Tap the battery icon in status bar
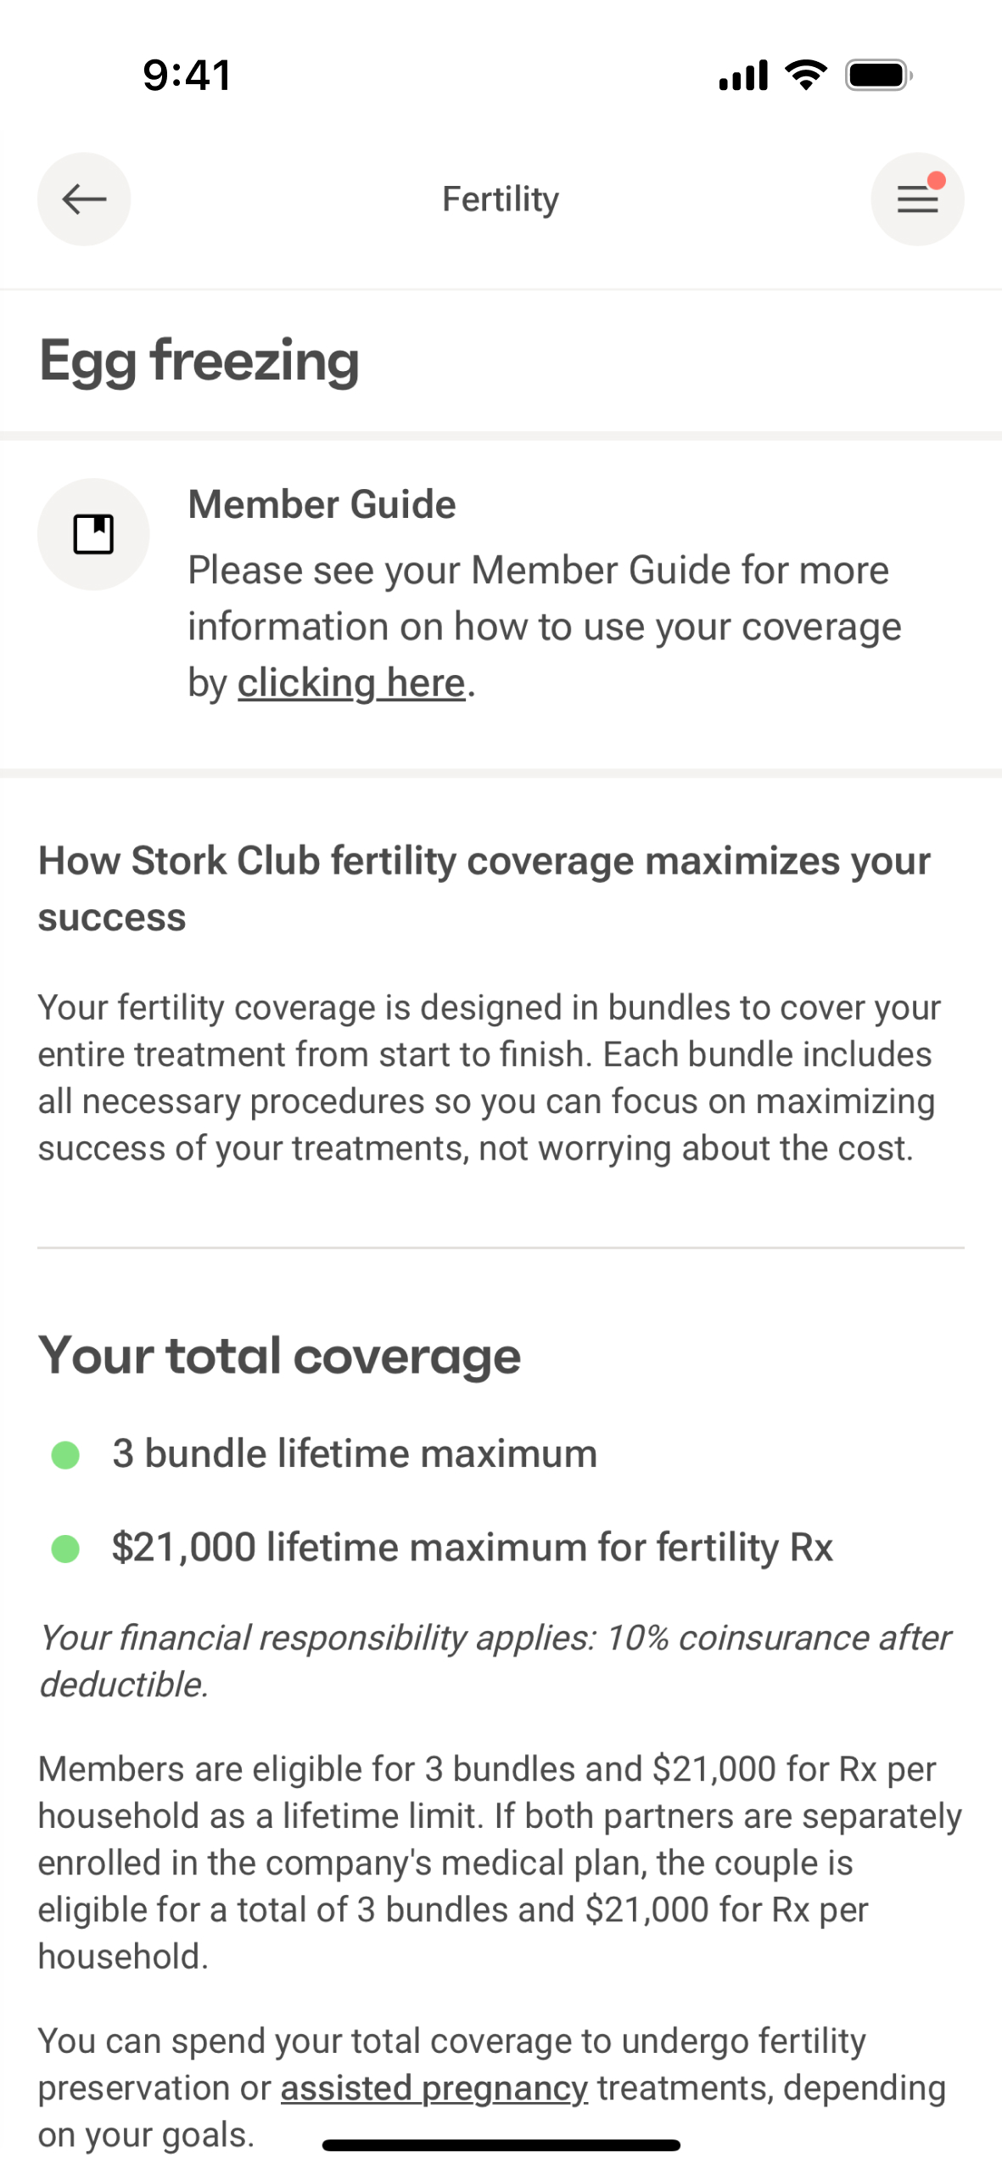1002x2170 pixels. click(x=878, y=76)
